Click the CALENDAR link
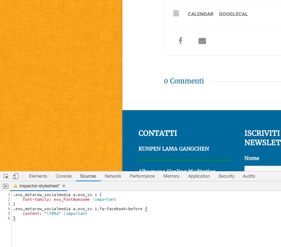The image size is (281, 247). (x=200, y=14)
